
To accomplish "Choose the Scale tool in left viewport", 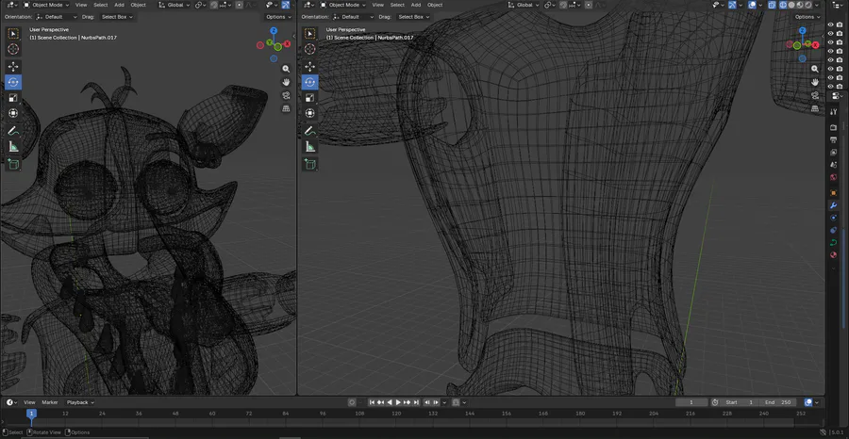I will (x=13, y=98).
